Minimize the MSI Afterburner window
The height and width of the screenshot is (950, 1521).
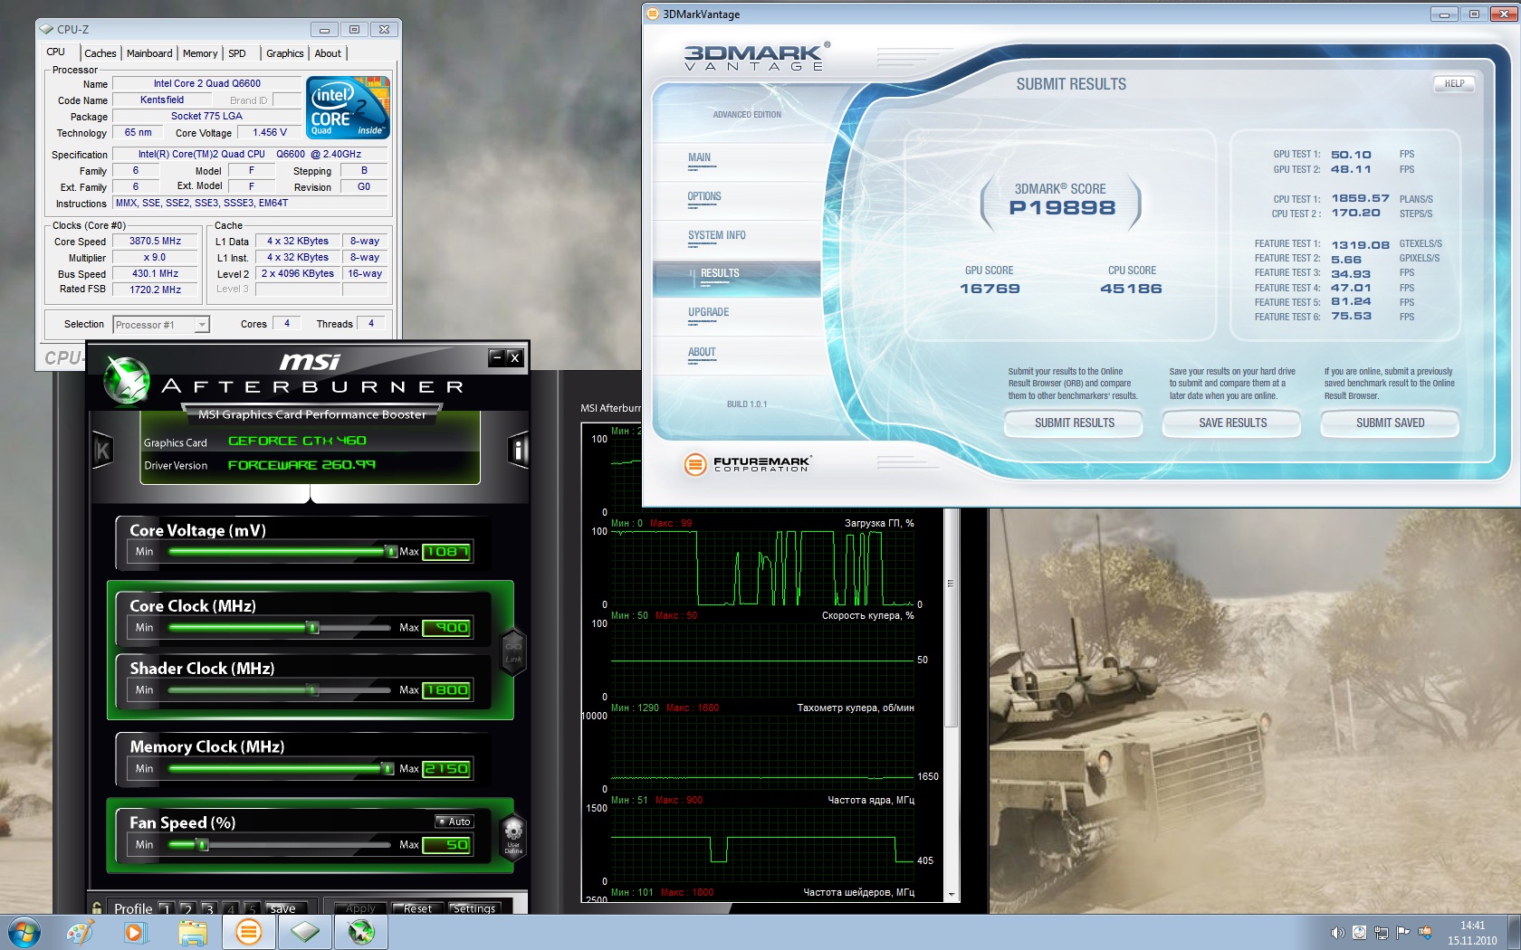497,357
